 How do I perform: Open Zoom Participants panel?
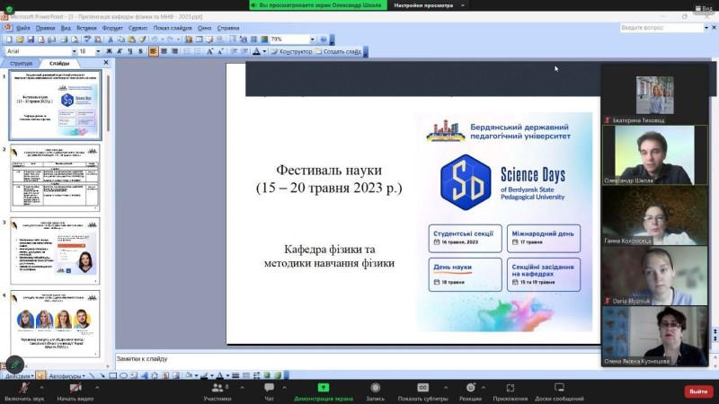pyautogui.click(x=217, y=392)
